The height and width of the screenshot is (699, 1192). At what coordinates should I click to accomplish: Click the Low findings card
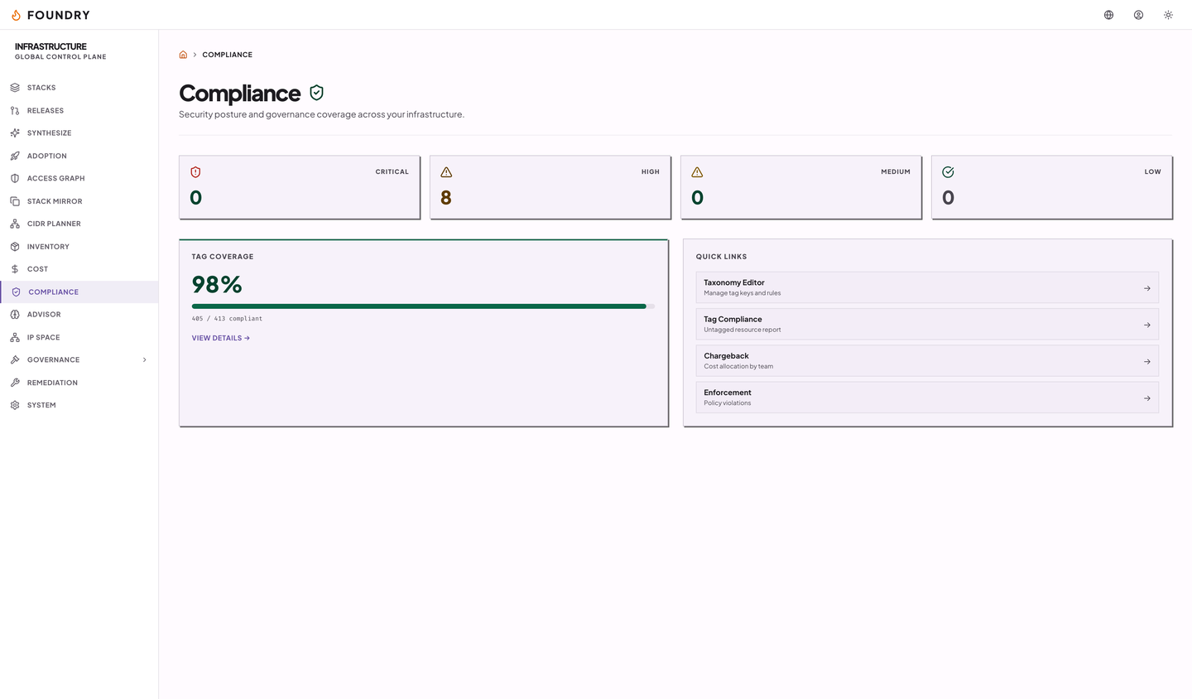click(x=1052, y=187)
